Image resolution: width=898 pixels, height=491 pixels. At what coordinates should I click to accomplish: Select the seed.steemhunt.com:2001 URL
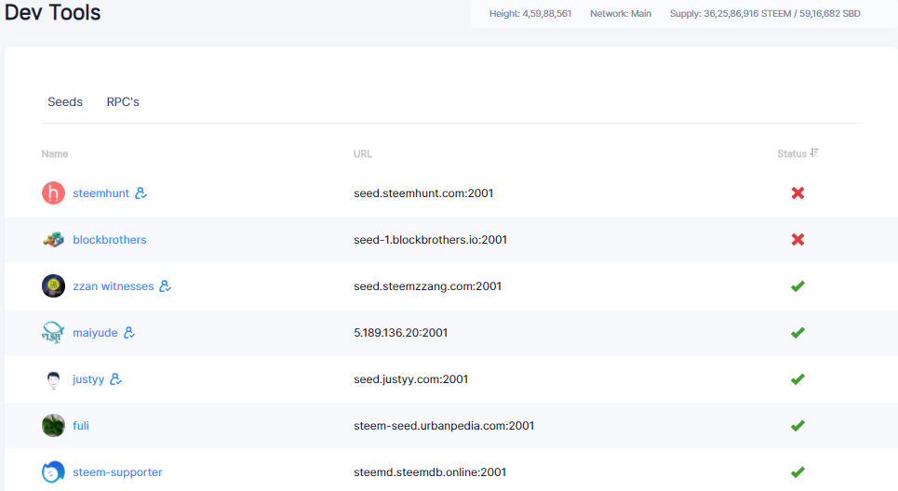click(x=423, y=193)
